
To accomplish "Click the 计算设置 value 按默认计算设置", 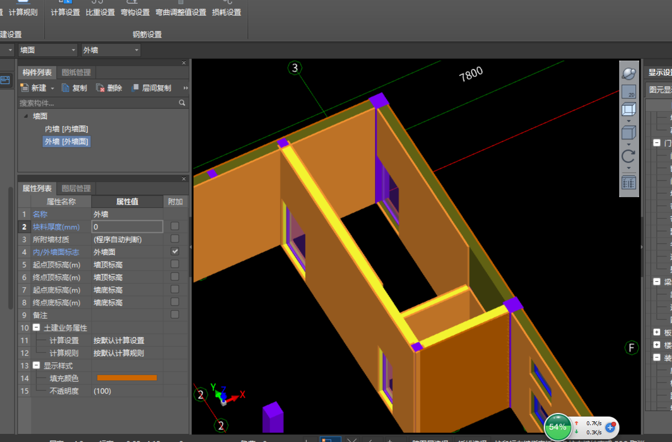I will pyautogui.click(x=119, y=341).
